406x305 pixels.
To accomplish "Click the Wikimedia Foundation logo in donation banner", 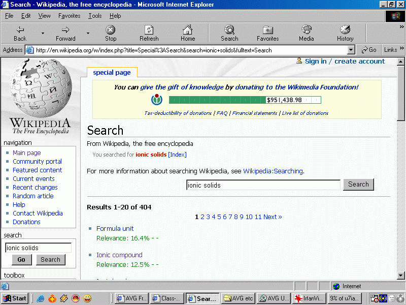I will (x=157, y=100).
